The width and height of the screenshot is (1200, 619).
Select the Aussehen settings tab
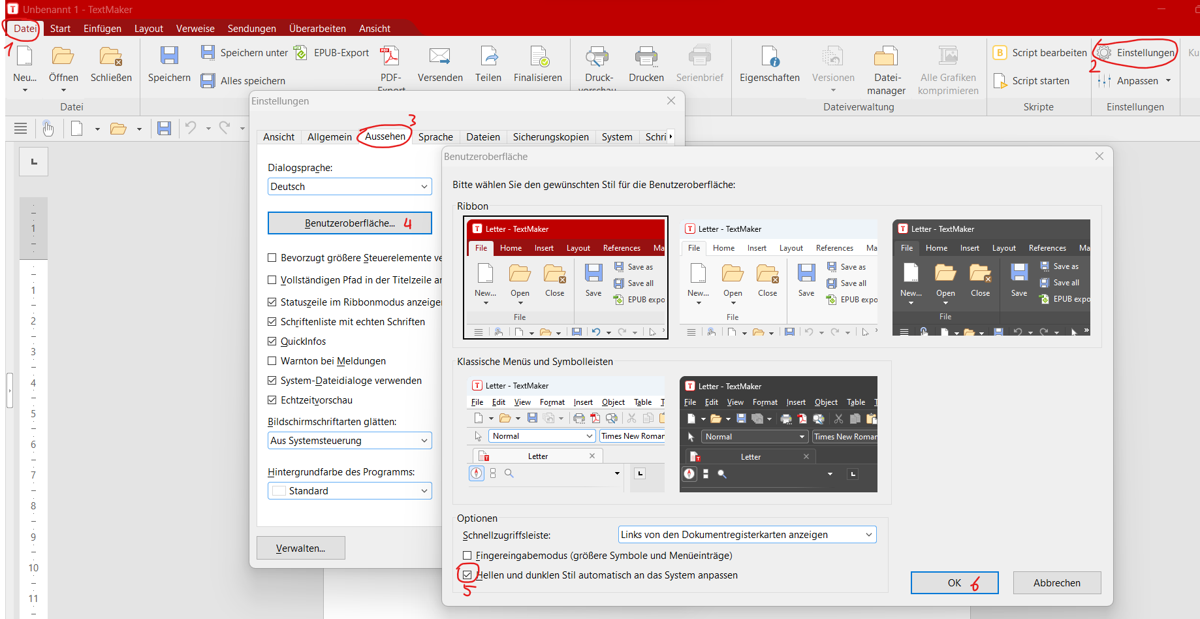point(385,136)
